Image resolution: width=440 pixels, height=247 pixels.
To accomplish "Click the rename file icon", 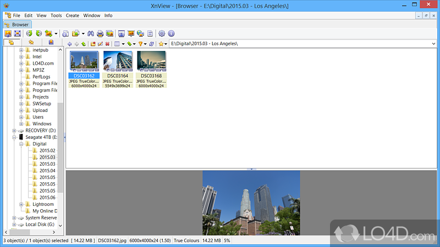I will click(100, 44).
